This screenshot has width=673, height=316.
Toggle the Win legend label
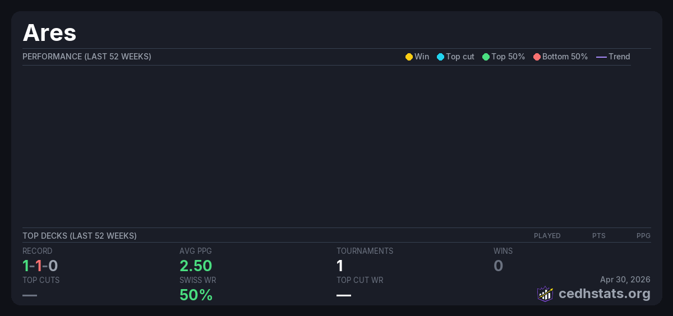(x=422, y=57)
